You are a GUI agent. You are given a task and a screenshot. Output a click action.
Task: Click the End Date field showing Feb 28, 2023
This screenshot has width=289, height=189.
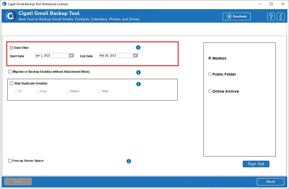(116, 55)
